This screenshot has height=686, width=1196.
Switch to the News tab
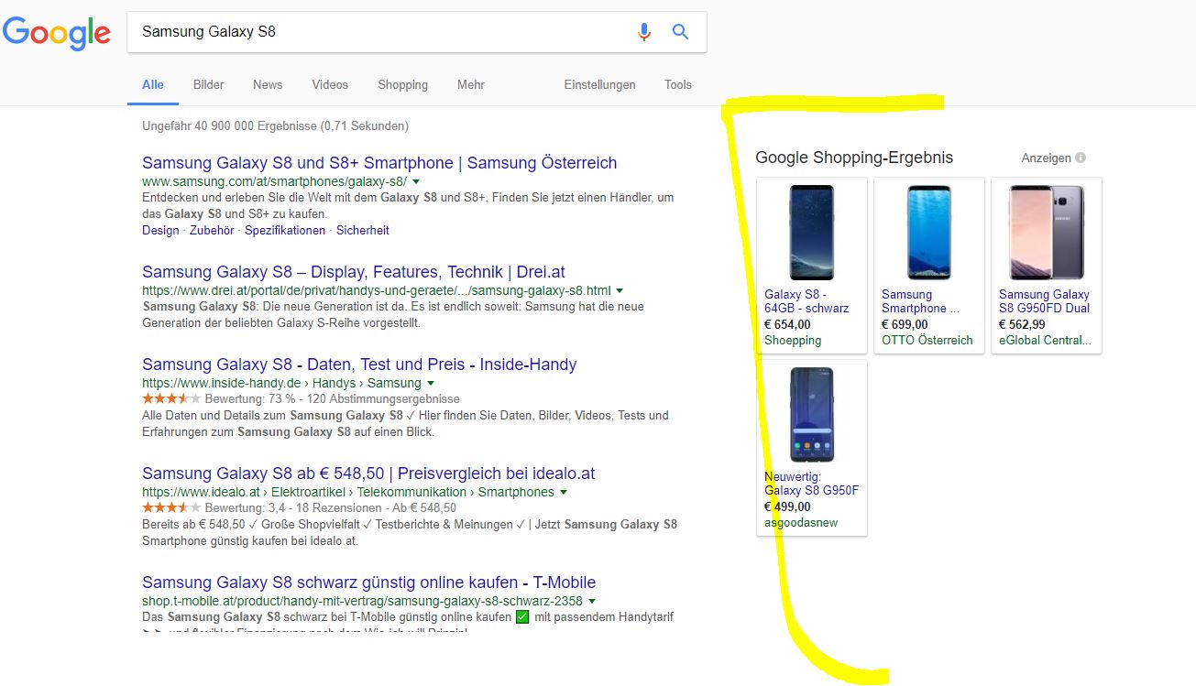coord(268,84)
